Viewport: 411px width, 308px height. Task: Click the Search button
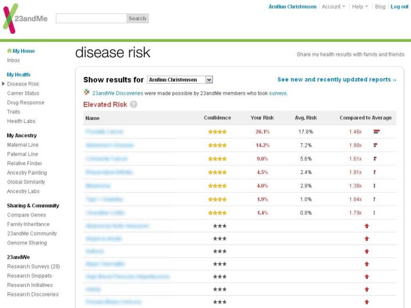[137, 19]
